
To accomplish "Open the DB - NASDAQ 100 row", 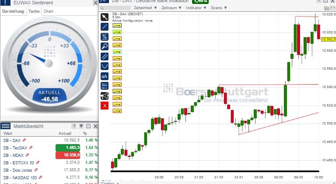I will [x=49, y=177].
